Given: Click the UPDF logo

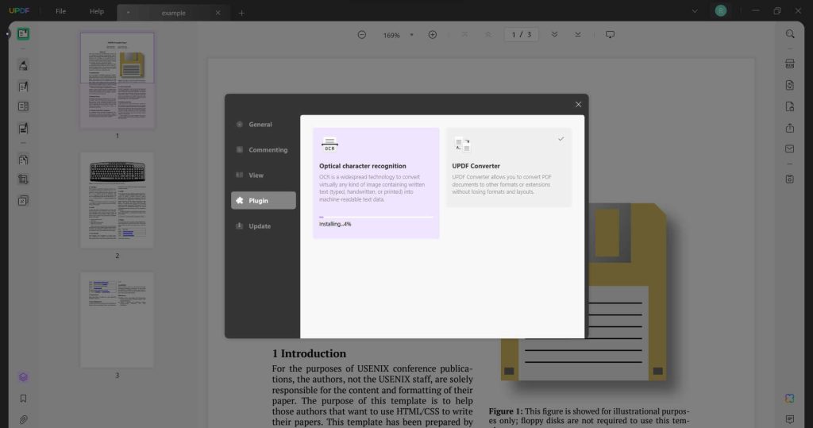Looking at the screenshot, I should pyautogui.click(x=19, y=11).
